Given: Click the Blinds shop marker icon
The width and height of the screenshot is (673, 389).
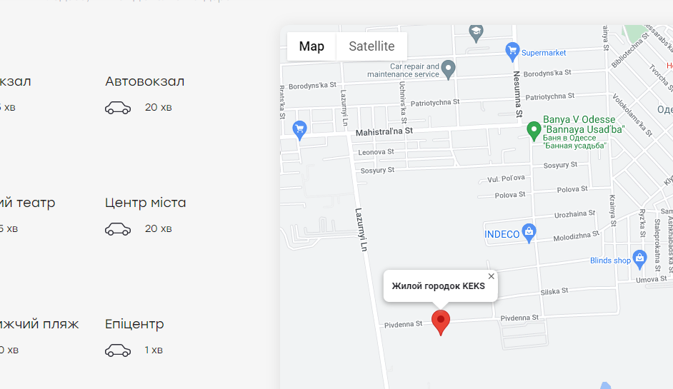Looking at the screenshot, I should pos(639,260).
